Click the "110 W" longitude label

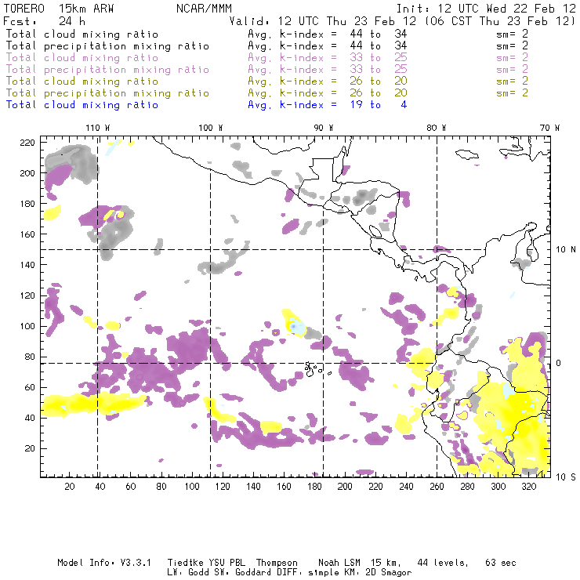pyautogui.click(x=98, y=128)
